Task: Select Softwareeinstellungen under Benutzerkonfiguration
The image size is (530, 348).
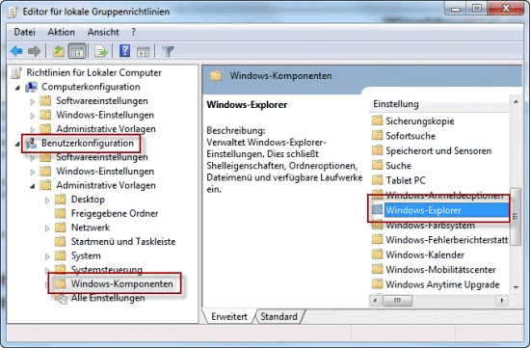Action: [102, 157]
